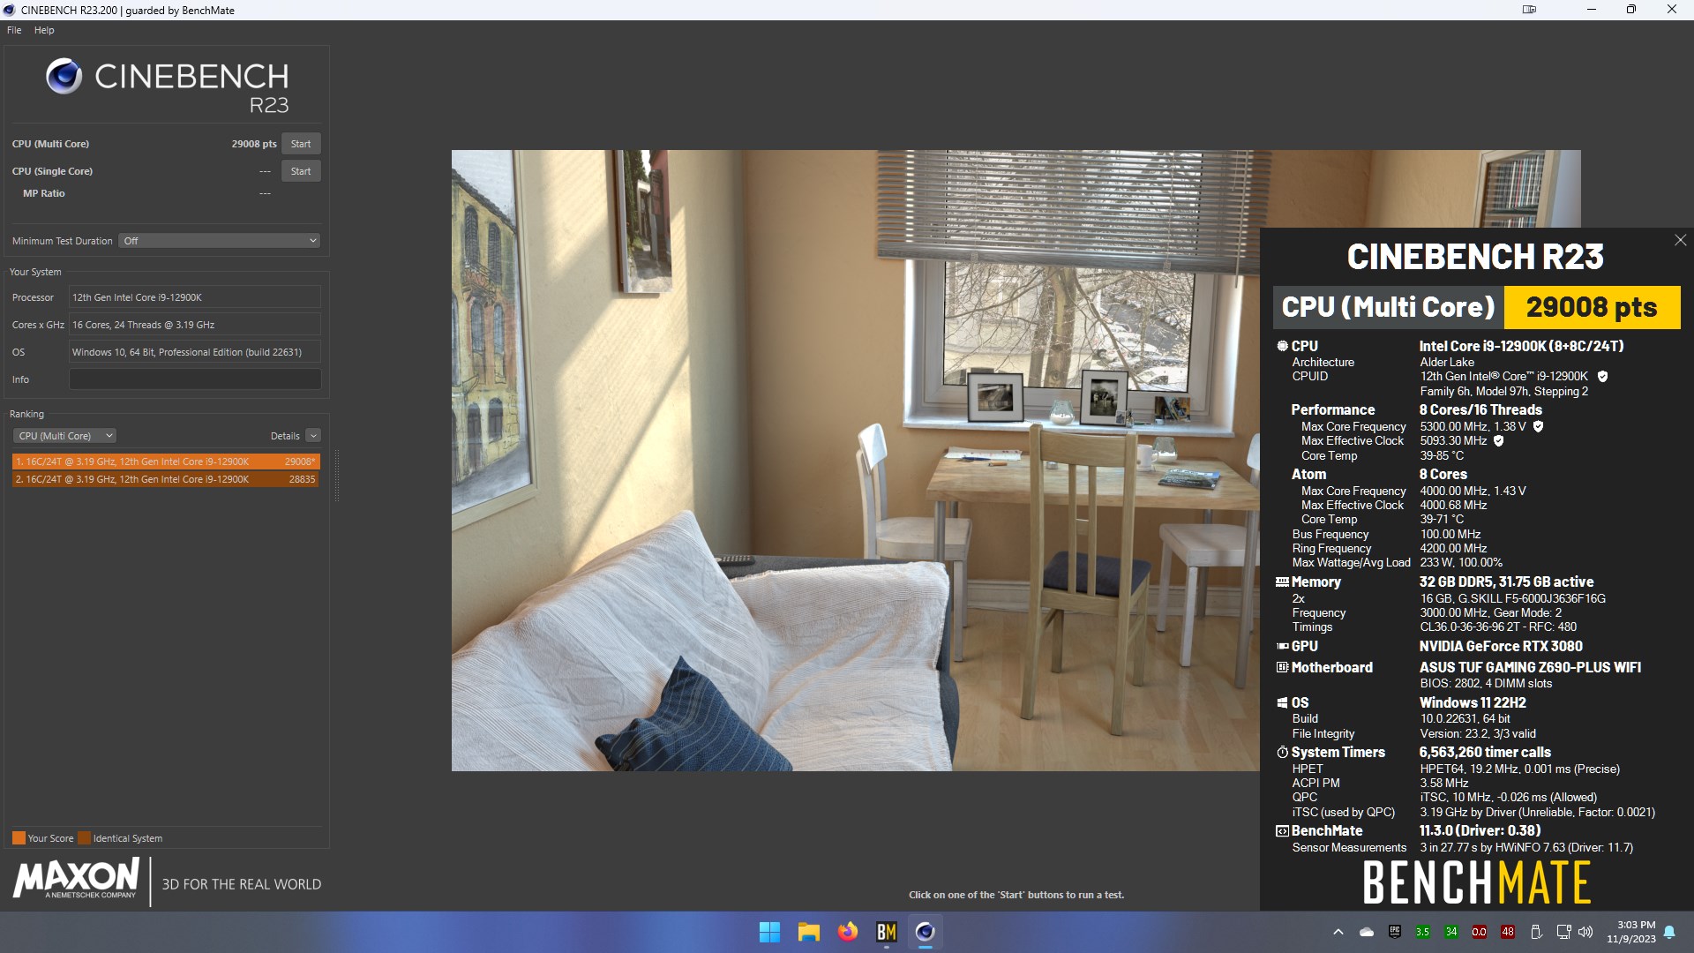The width and height of the screenshot is (1694, 953).
Task: Click the Cores x GHz field
Action: [195, 325]
